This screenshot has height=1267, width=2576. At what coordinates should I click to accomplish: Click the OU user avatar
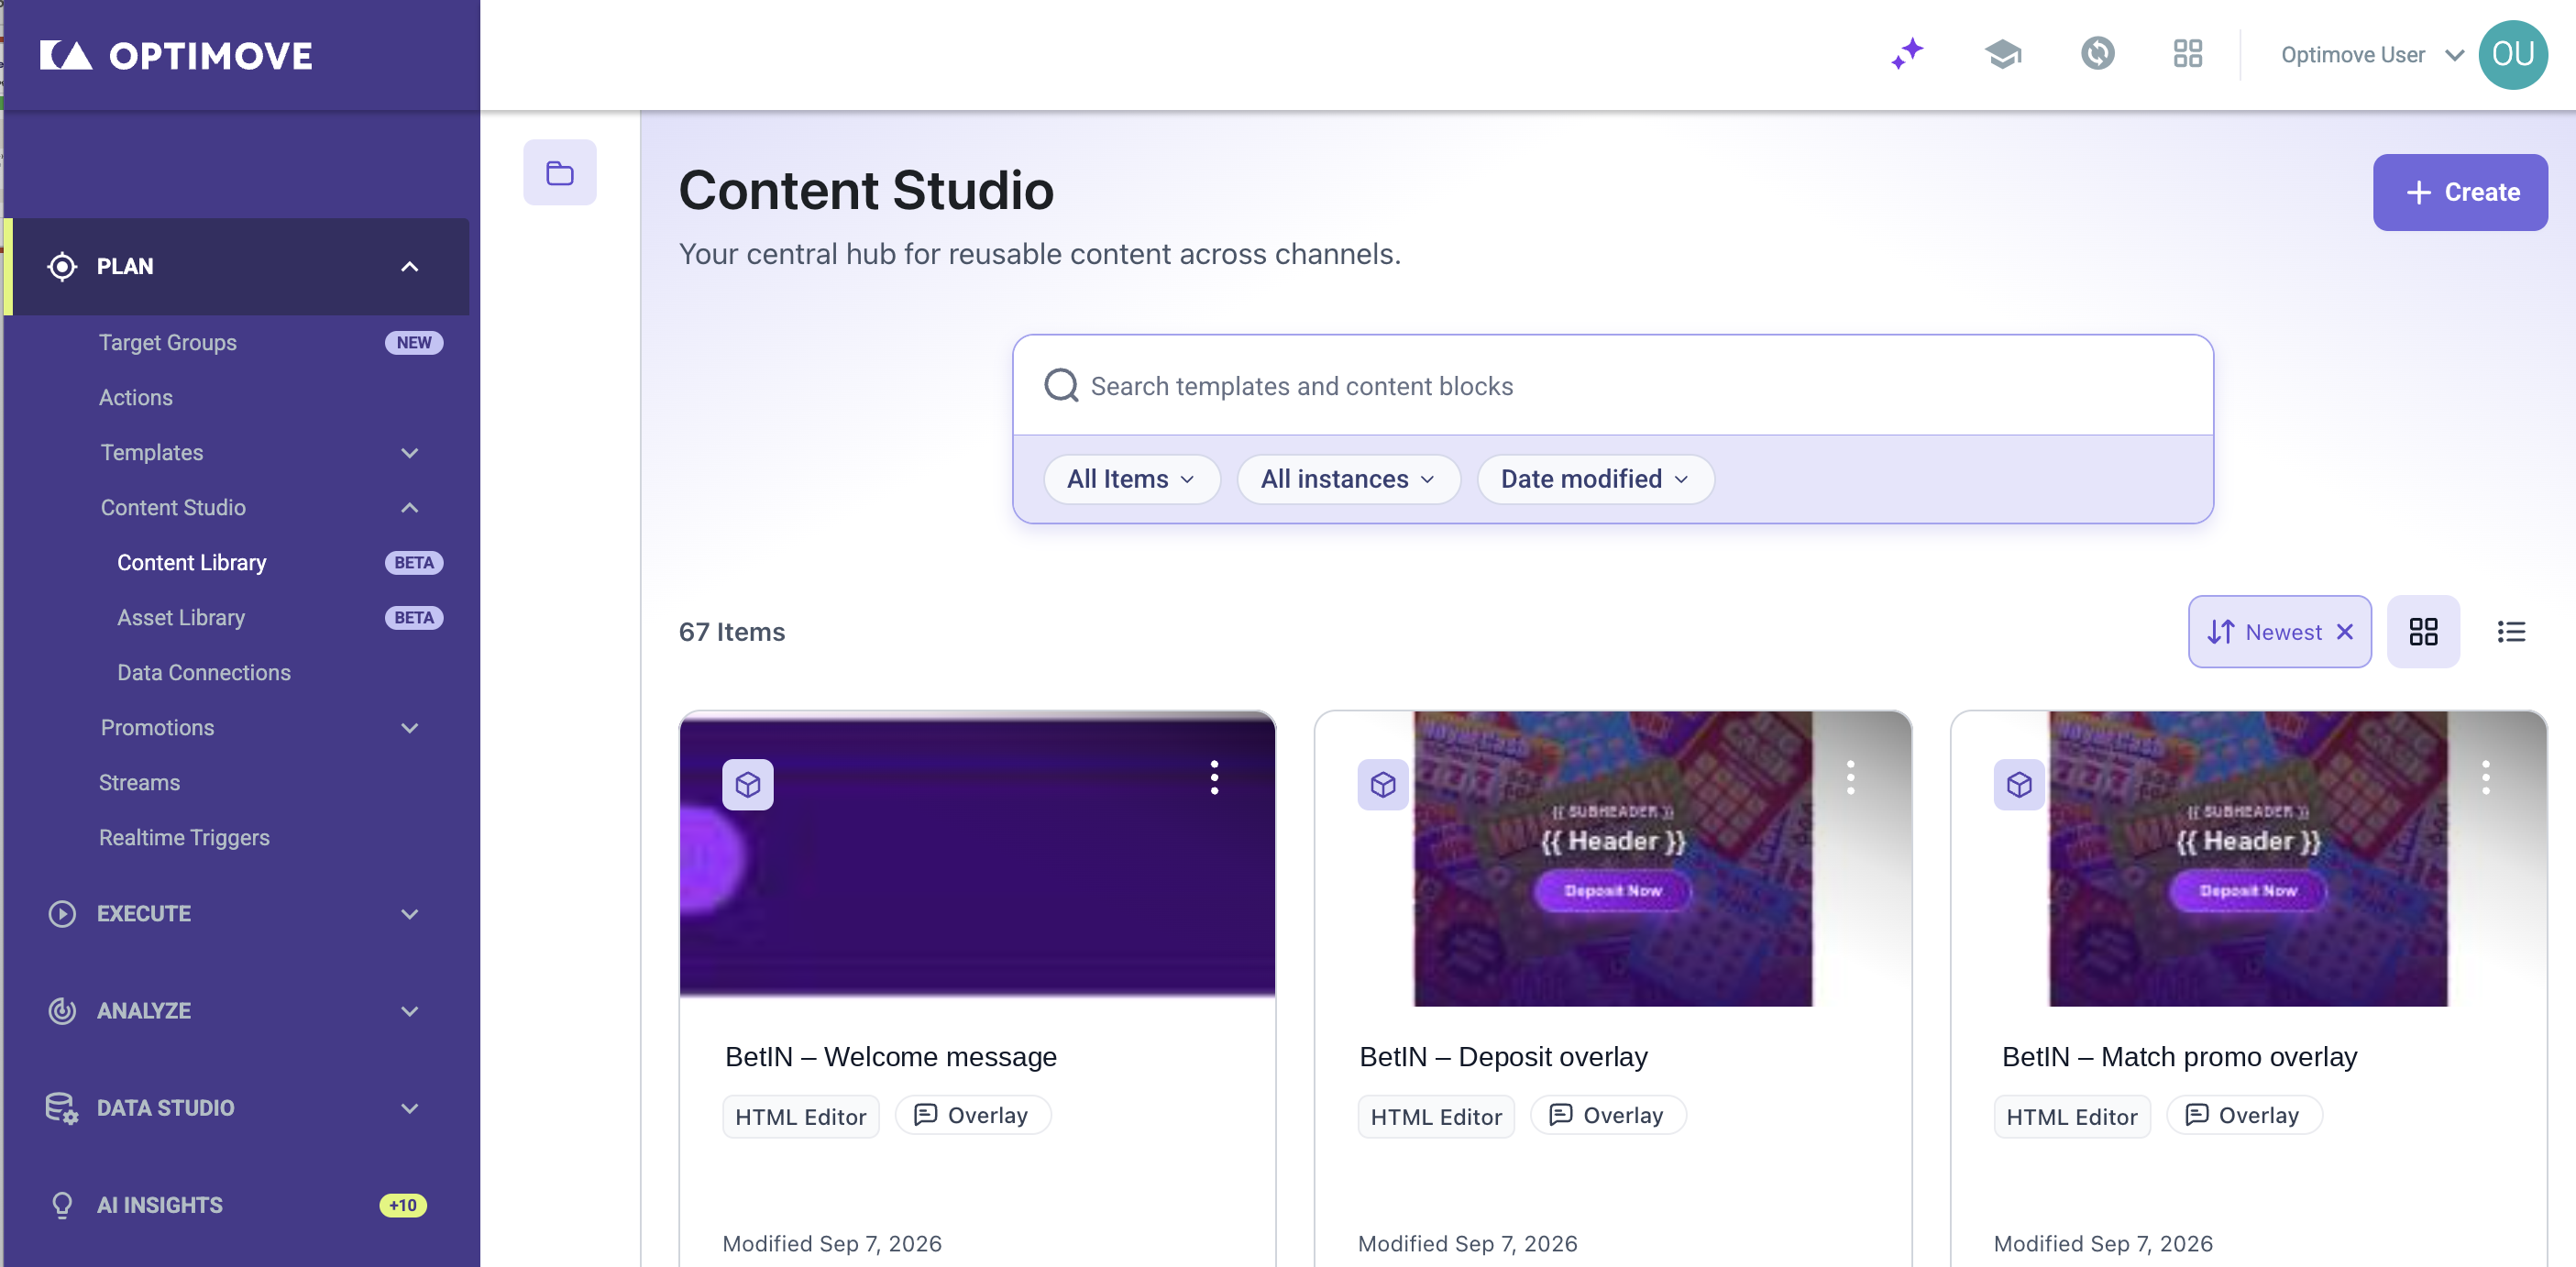pos(2512,54)
